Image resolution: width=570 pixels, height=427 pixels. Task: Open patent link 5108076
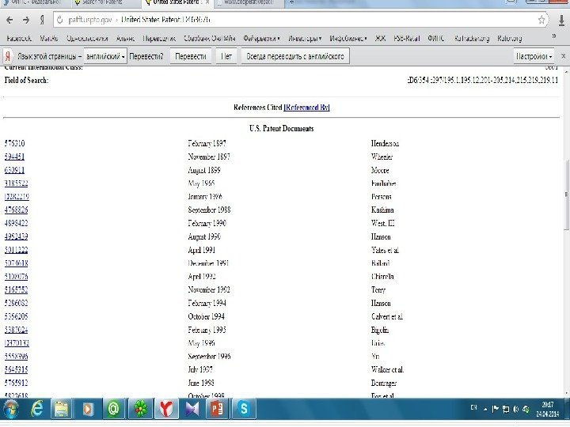(17, 276)
